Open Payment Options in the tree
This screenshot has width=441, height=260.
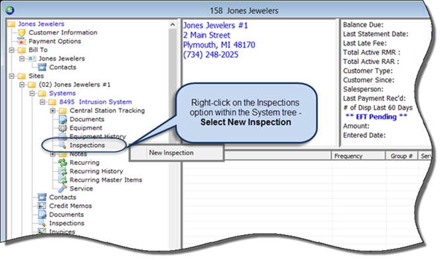[x=55, y=41]
